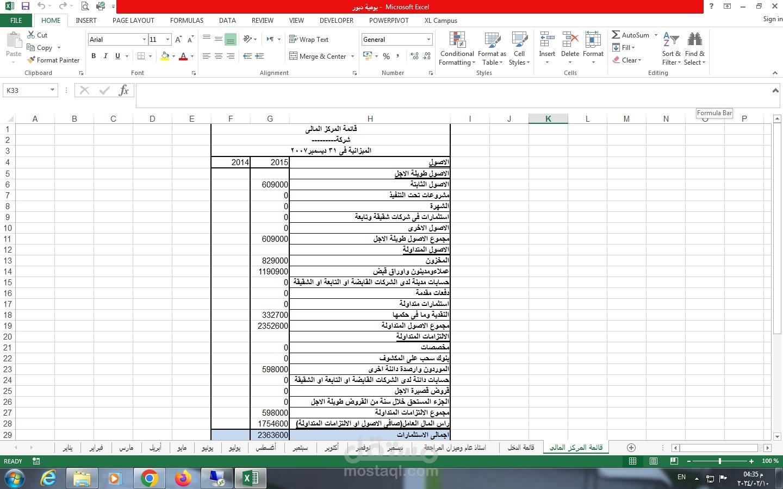
Task: Expand the AutoSum dropdown arrow
Action: pos(656,35)
